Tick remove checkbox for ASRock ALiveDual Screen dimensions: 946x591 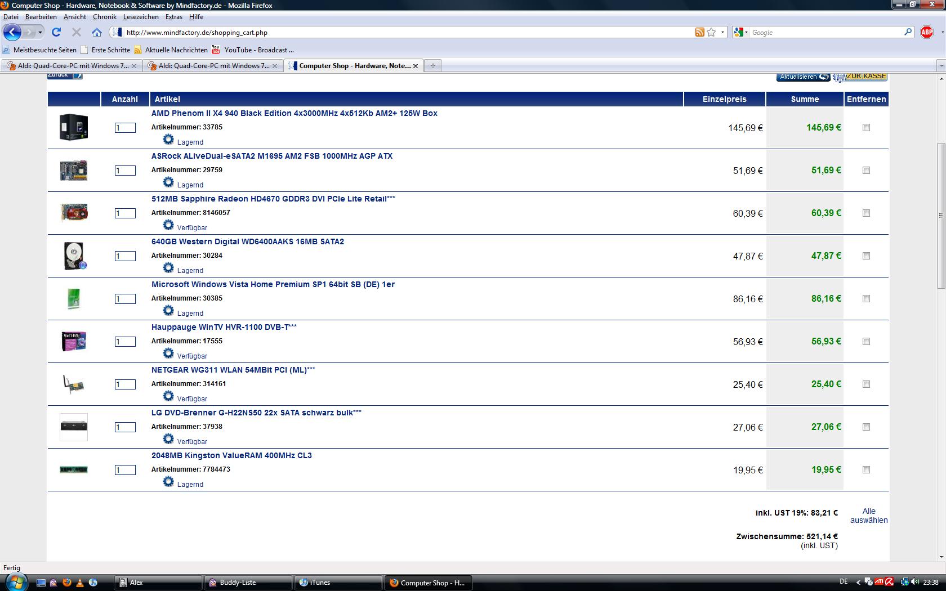pos(866,171)
